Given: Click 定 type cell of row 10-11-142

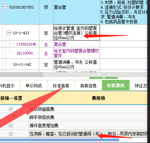Looking at the screenshot, I should 46,64.
